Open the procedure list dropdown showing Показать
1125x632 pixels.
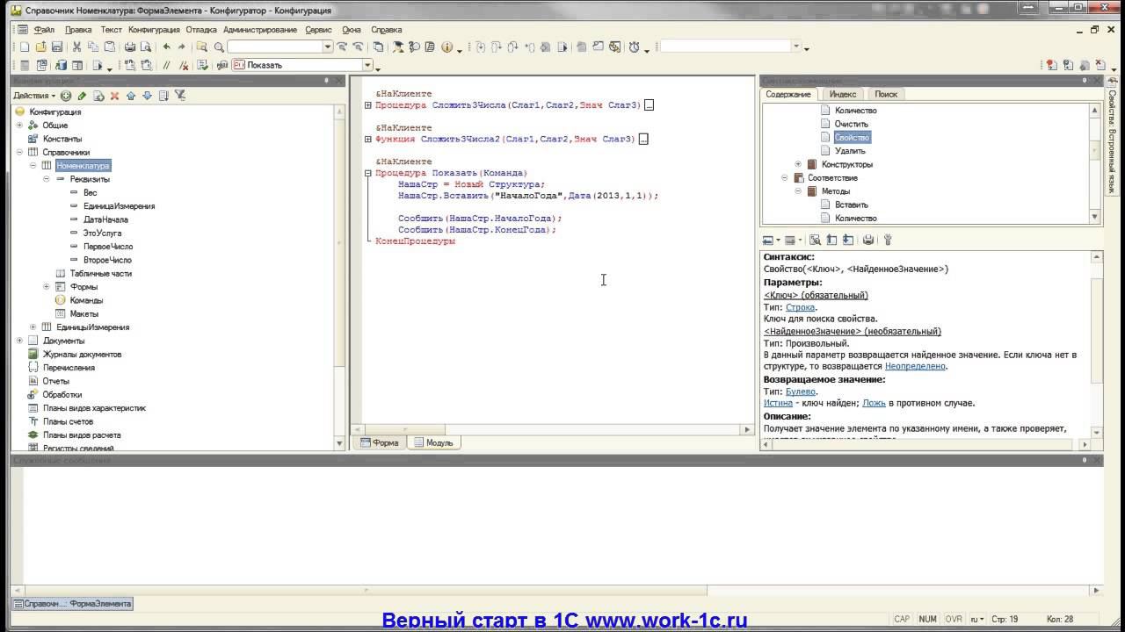coord(368,65)
